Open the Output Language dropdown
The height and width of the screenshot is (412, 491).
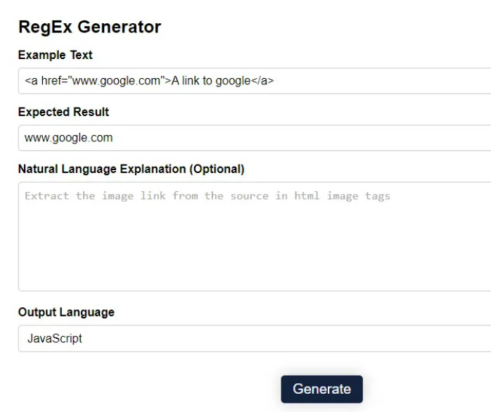click(x=255, y=338)
